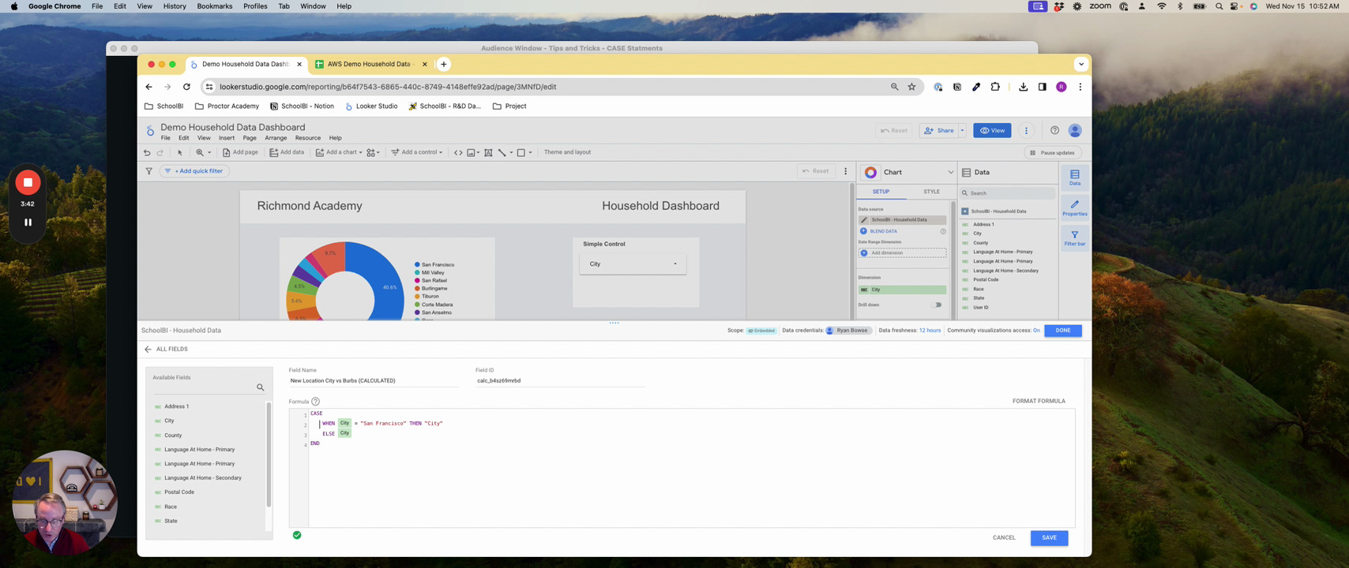The height and width of the screenshot is (568, 1349).
Task: Open the Filter bar sidebar icon
Action: [x=1075, y=237]
